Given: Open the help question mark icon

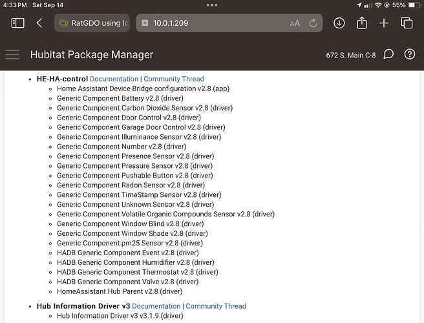Looking at the screenshot, I should tap(410, 54).
